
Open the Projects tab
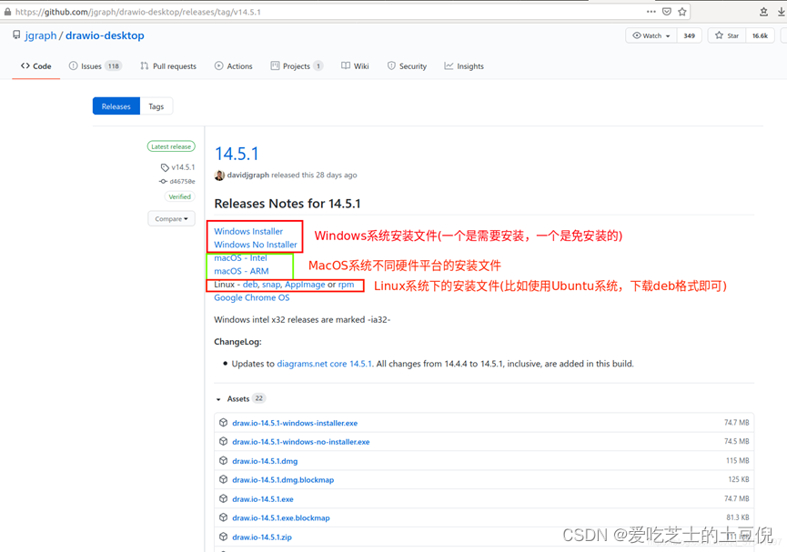click(297, 65)
